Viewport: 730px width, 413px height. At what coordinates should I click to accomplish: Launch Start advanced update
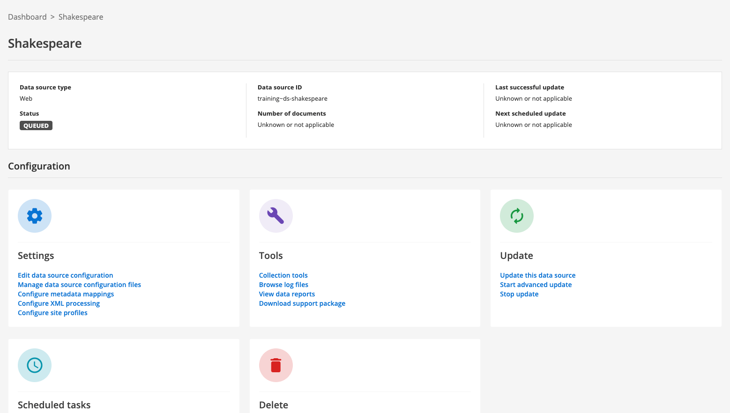click(x=536, y=285)
